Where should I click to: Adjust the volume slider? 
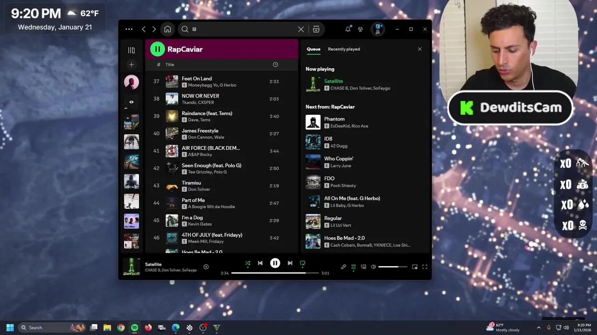393,267
